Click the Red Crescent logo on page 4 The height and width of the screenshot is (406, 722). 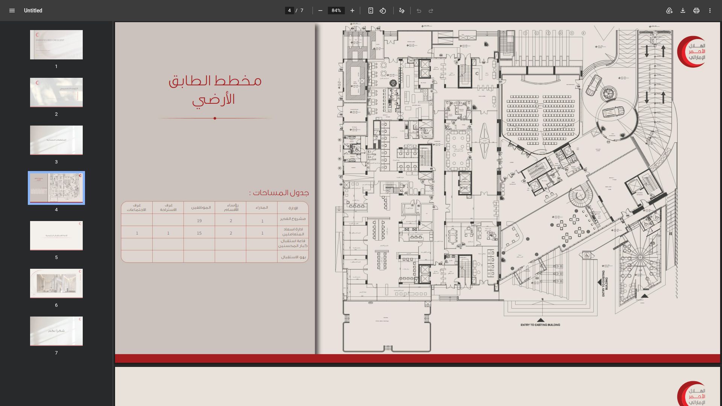[x=692, y=52]
